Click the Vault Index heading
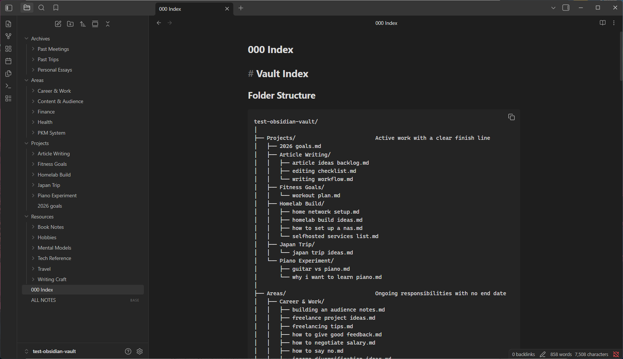This screenshot has width=623, height=359. tap(282, 74)
